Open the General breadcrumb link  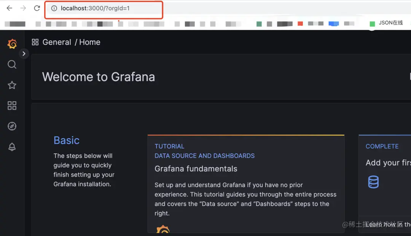pos(57,42)
